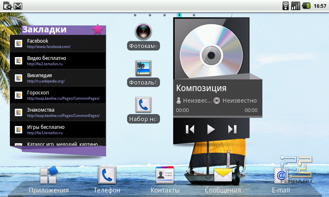Open Сообщения messages icon
Screen dimensions: 329x197
click(x=223, y=176)
